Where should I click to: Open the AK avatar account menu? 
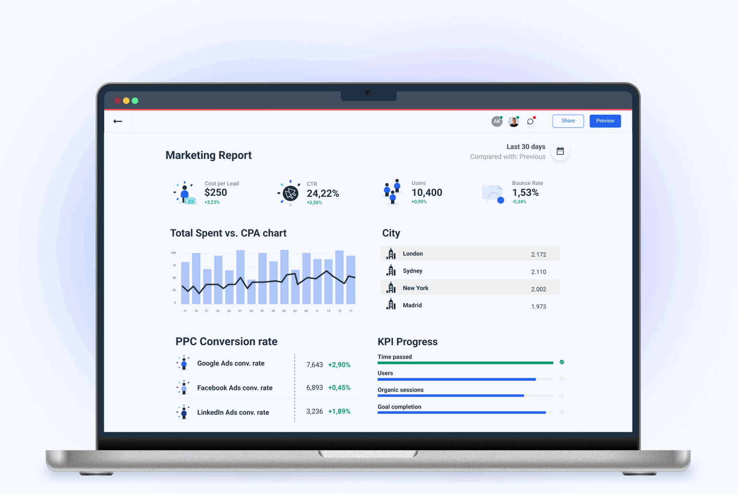497,121
